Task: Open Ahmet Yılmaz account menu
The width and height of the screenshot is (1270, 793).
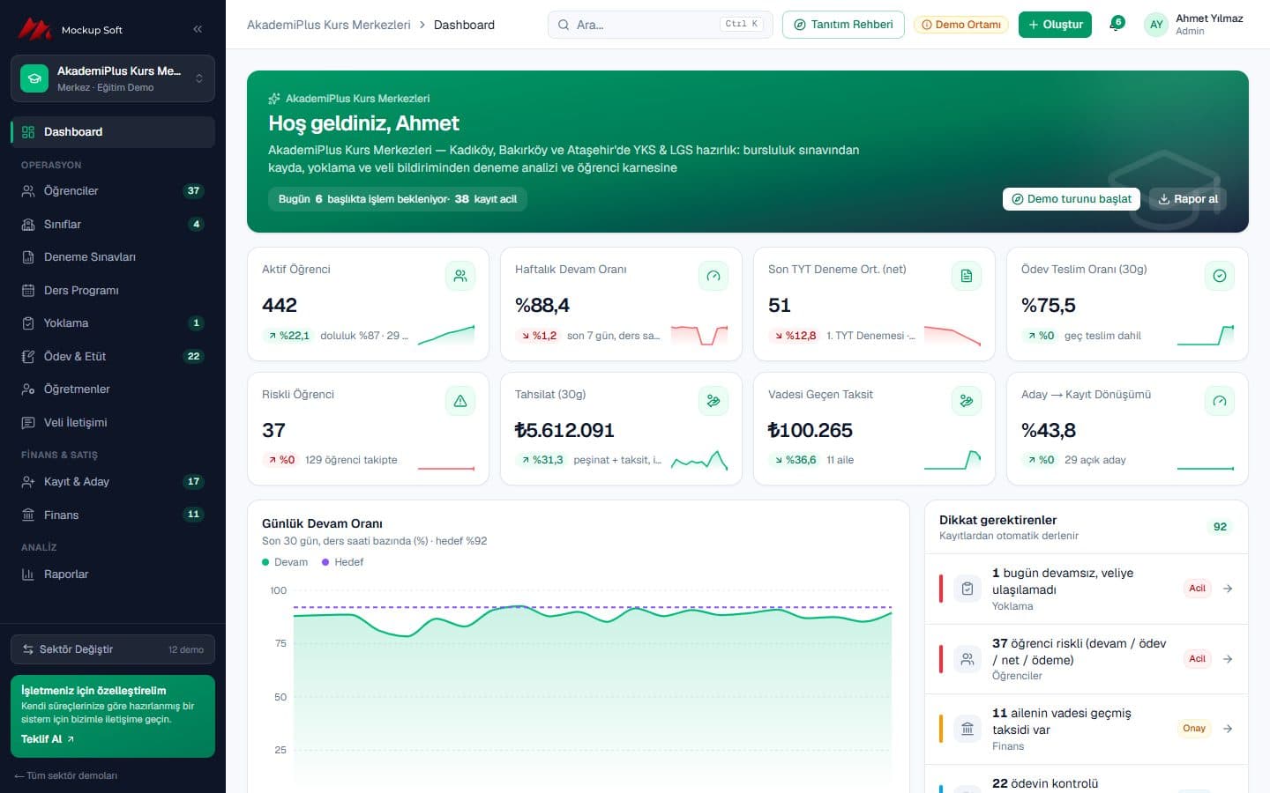Action: coord(1195,25)
